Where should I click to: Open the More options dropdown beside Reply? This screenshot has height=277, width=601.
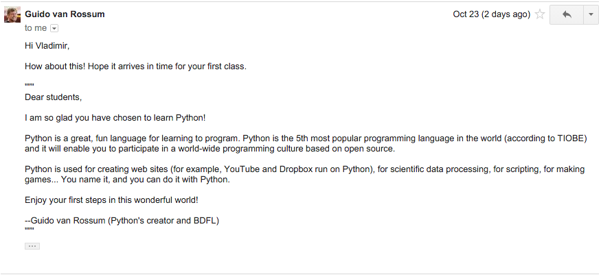tap(591, 14)
